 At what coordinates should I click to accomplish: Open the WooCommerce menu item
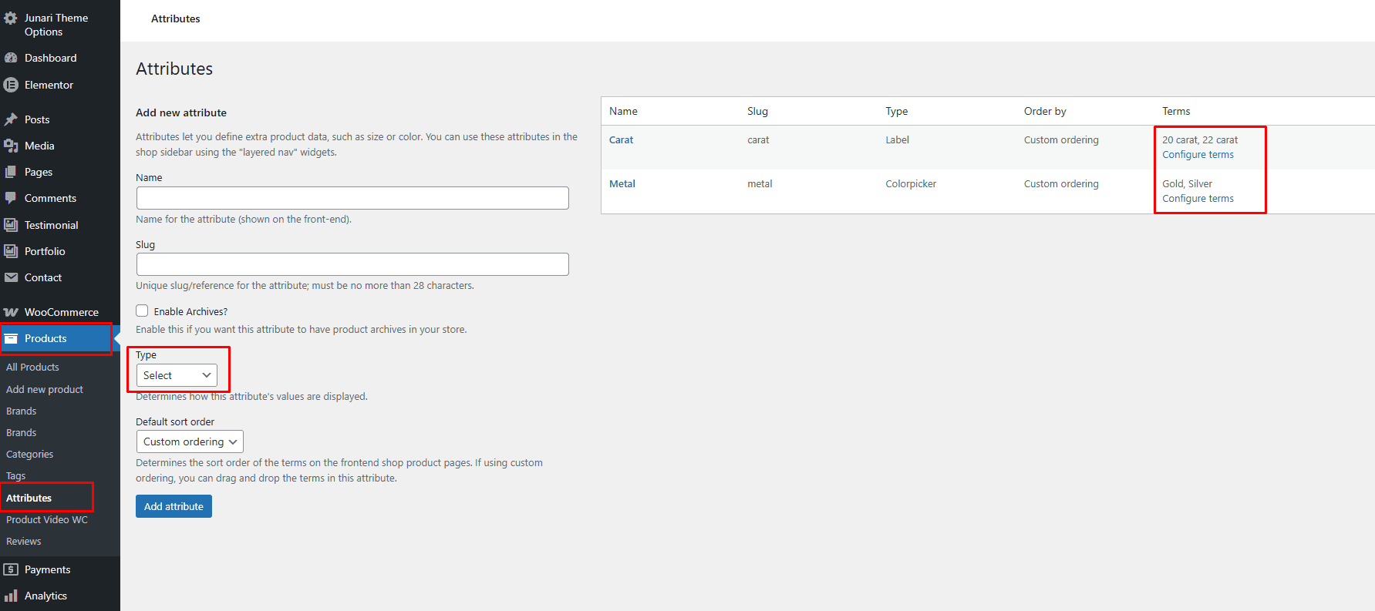62,312
